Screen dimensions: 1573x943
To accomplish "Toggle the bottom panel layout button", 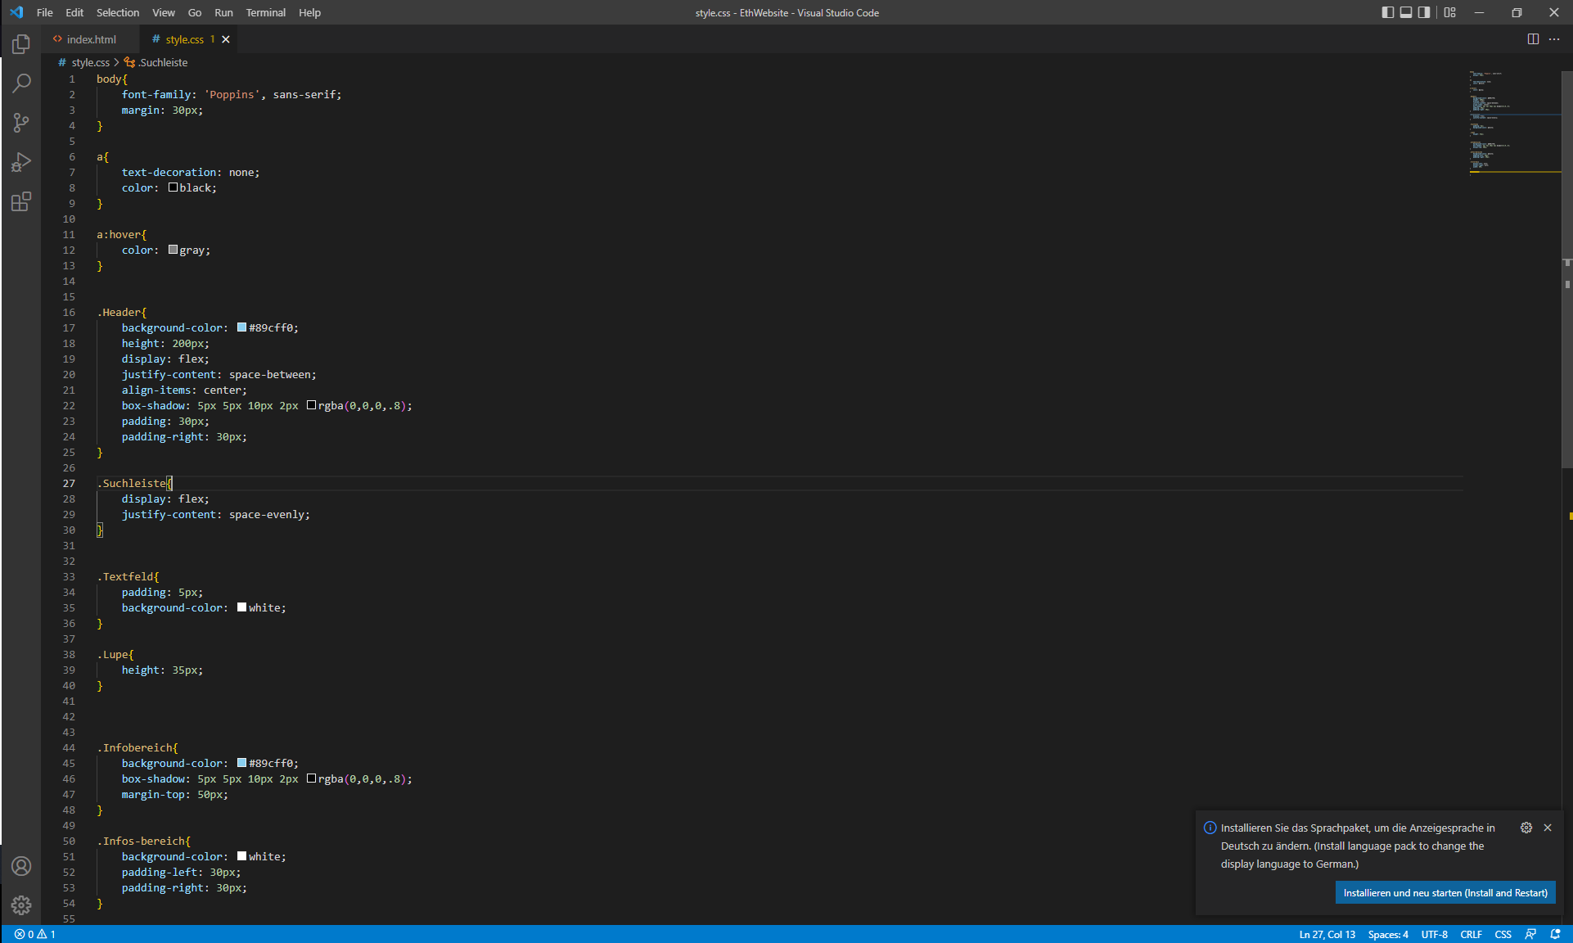I will (1406, 12).
